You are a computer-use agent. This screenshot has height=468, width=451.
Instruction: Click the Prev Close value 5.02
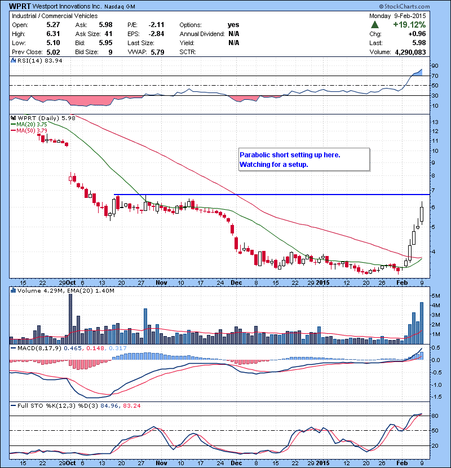click(53, 52)
